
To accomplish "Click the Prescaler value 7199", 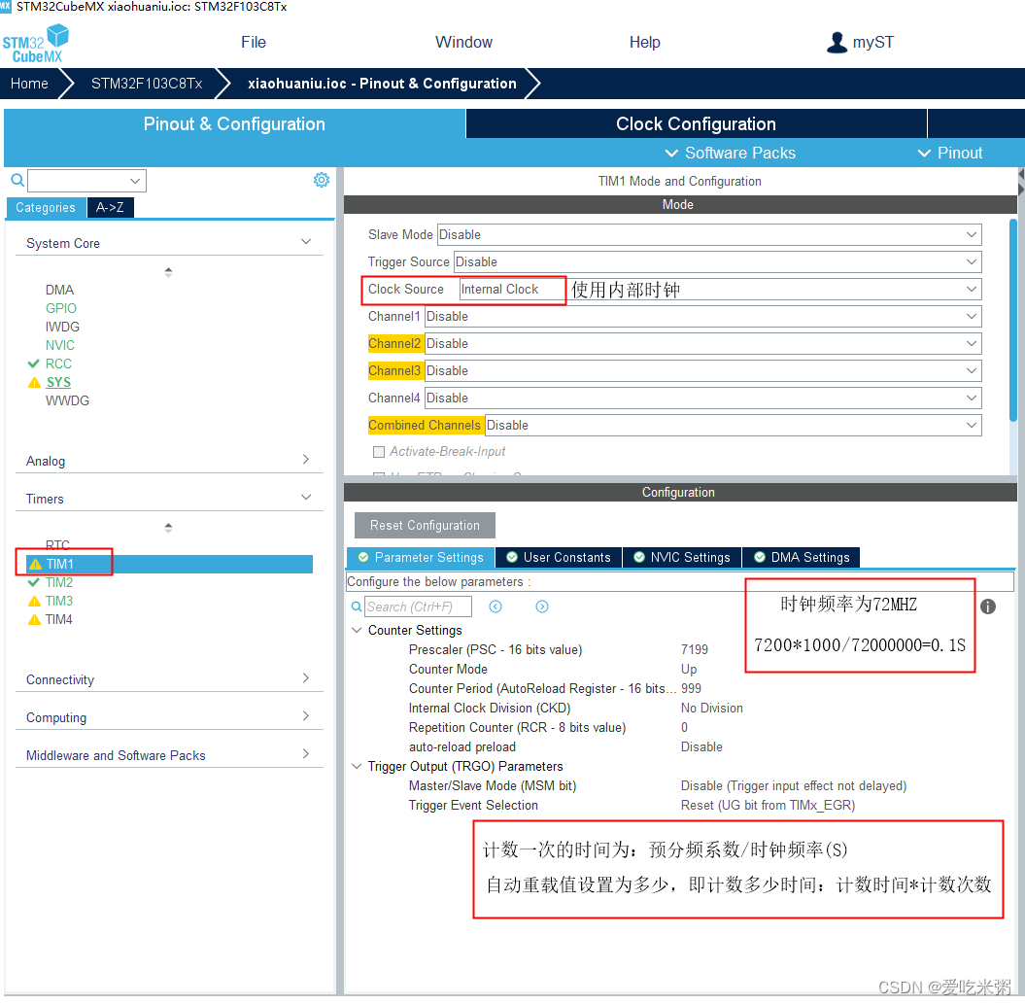I will [x=695, y=650].
